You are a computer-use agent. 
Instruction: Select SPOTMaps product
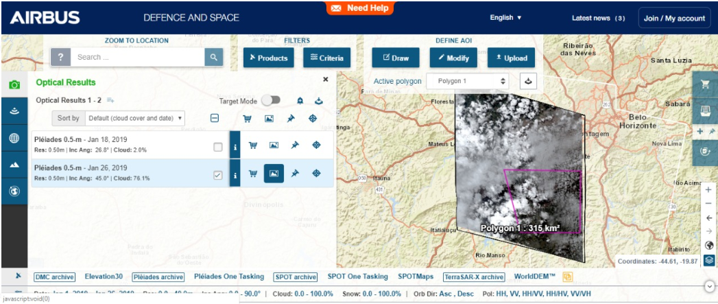(x=416, y=277)
